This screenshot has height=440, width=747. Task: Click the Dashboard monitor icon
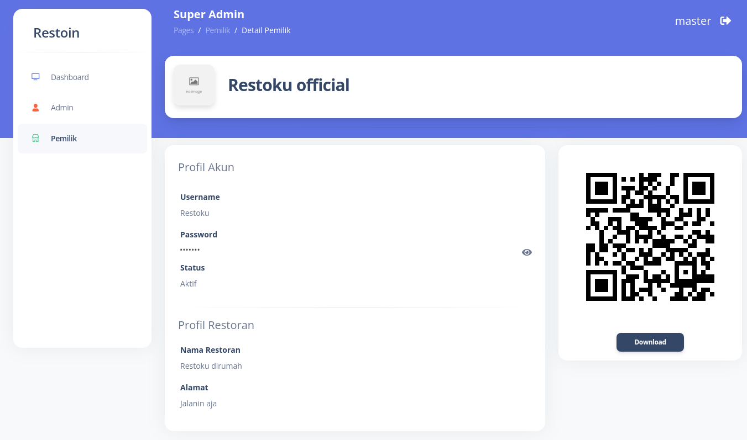click(x=35, y=77)
